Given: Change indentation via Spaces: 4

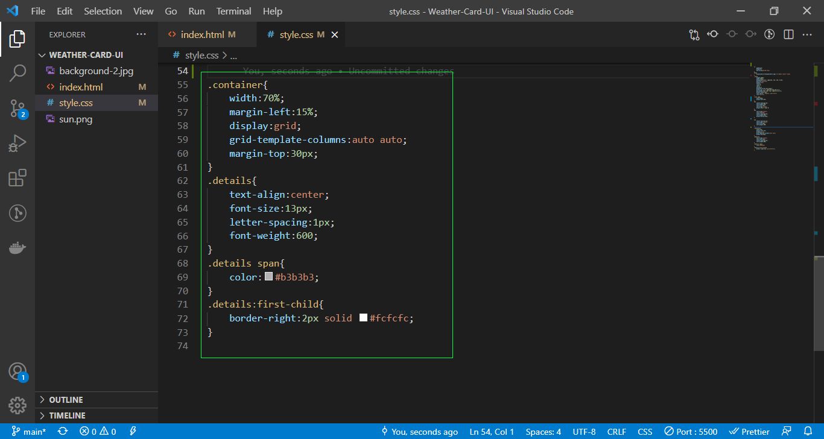Looking at the screenshot, I should (x=543, y=431).
